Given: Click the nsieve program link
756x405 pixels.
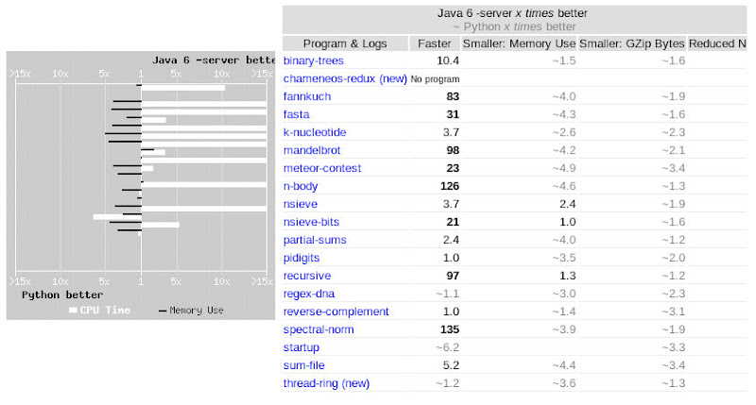Looking at the screenshot, I should 301,204.
